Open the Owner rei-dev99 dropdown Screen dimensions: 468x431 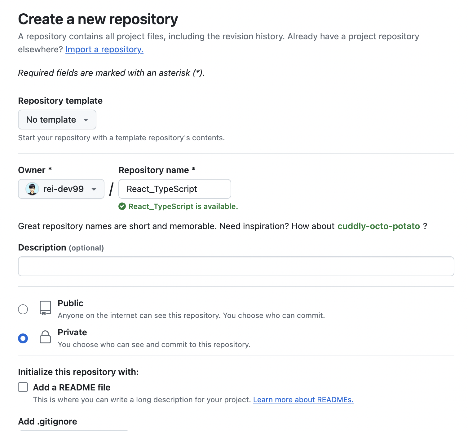click(x=61, y=189)
